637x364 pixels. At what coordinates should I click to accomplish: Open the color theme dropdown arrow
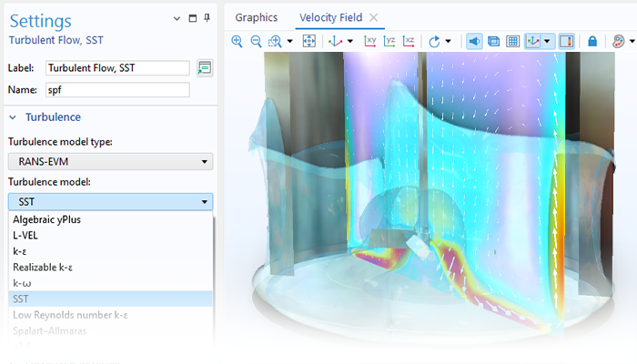pos(632,41)
